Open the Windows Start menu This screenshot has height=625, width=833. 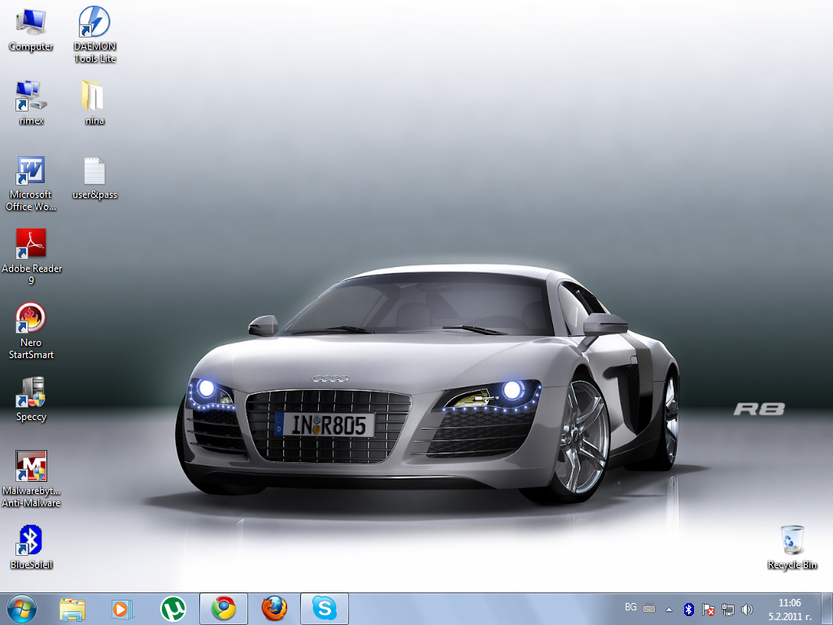coord(22,609)
